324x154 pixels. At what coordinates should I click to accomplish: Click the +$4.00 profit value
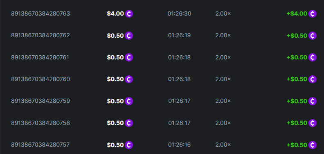coord(297,14)
